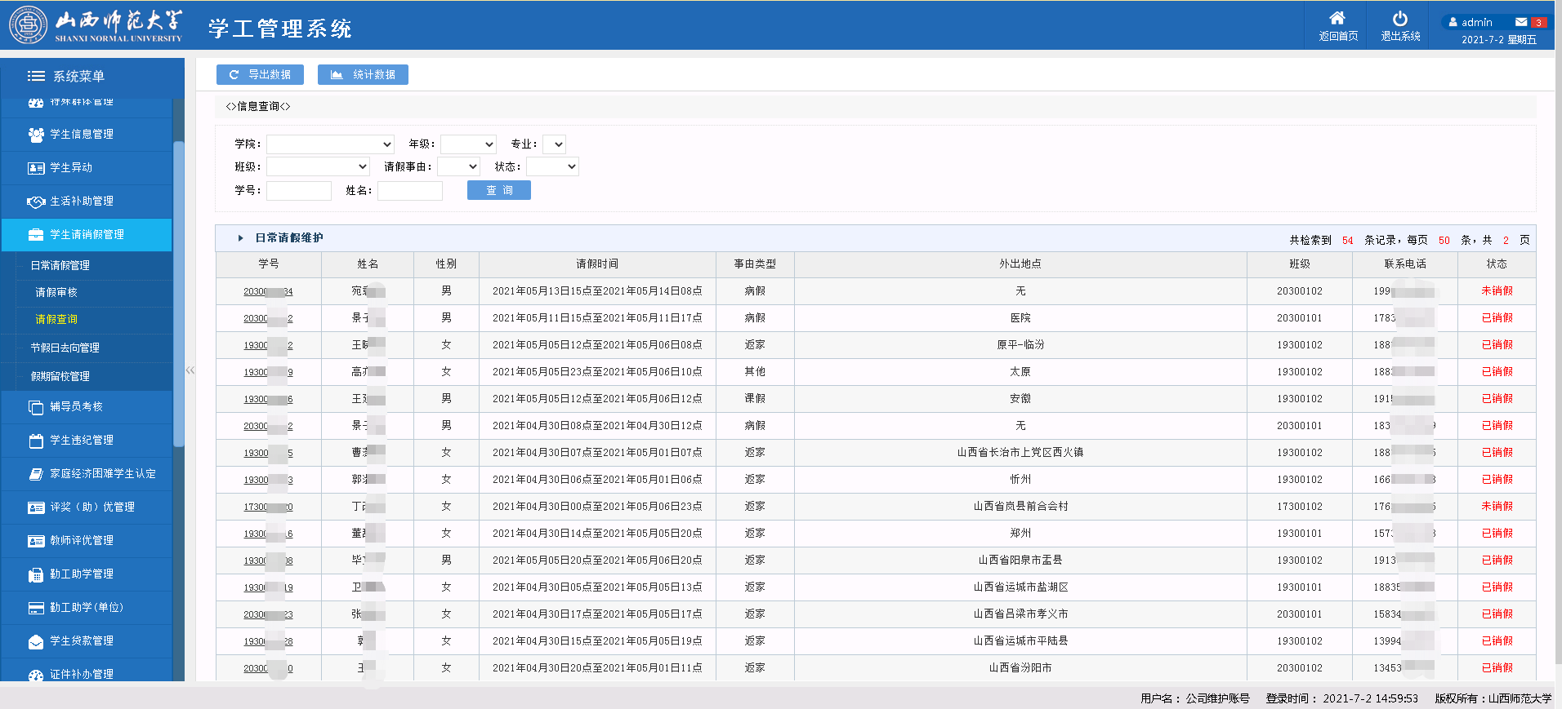Screen dimensions: 1562x709
Task: Click 2021年05月13日15点至2021年05月14日08点 cell
Action: 597,291
